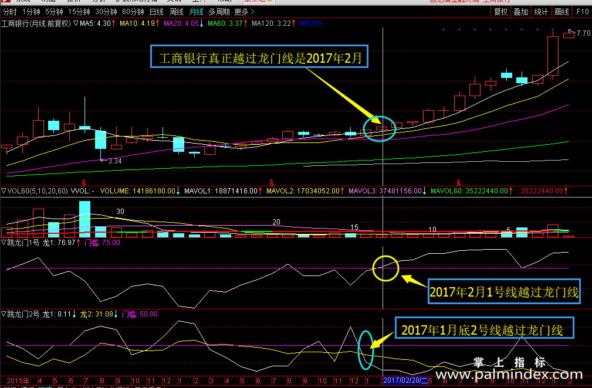
Task: Open the 30分钟 chart tab
Action: [x=106, y=12]
